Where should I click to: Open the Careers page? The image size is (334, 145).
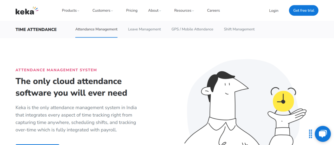tap(213, 10)
